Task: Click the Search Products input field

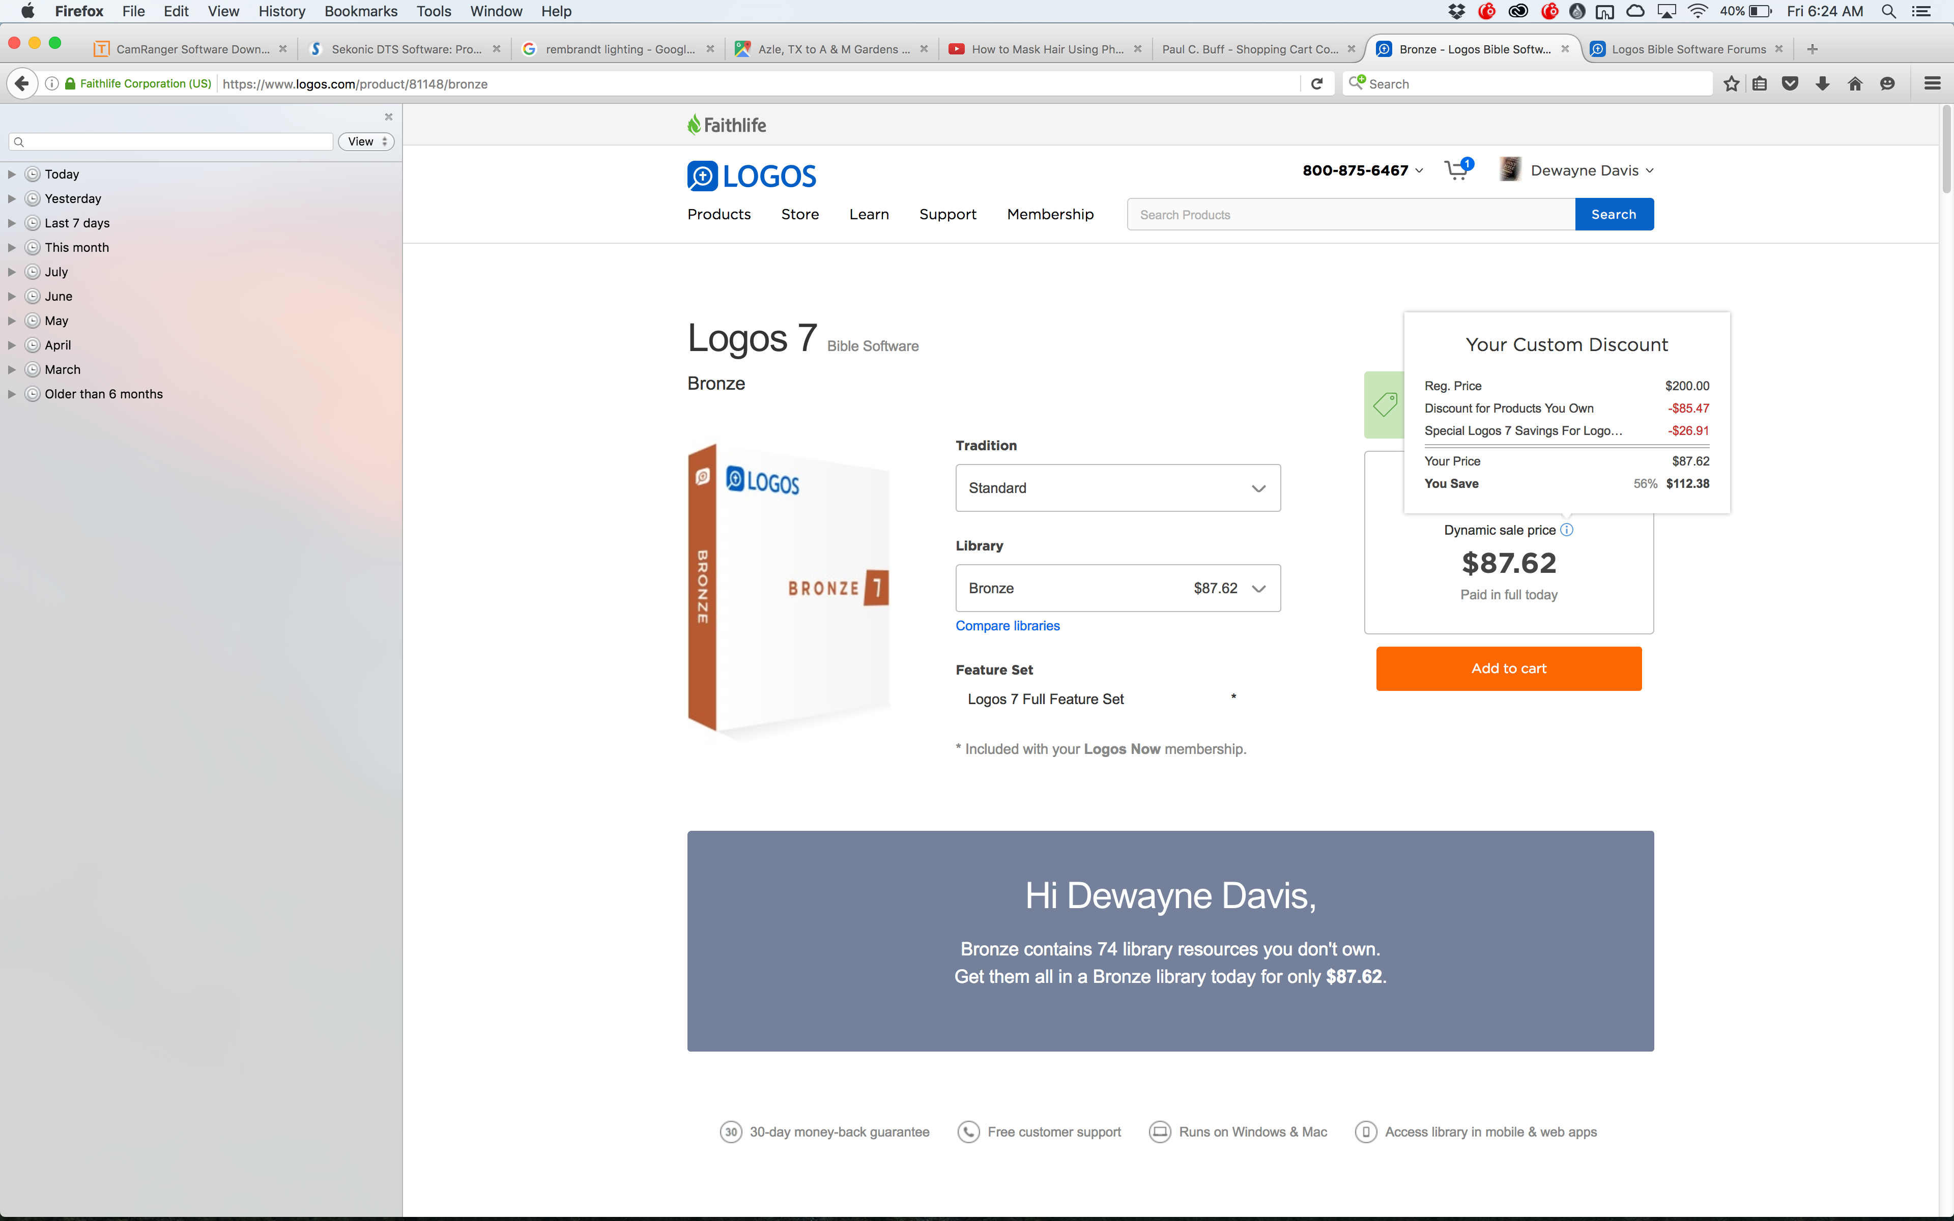Action: click(1350, 215)
